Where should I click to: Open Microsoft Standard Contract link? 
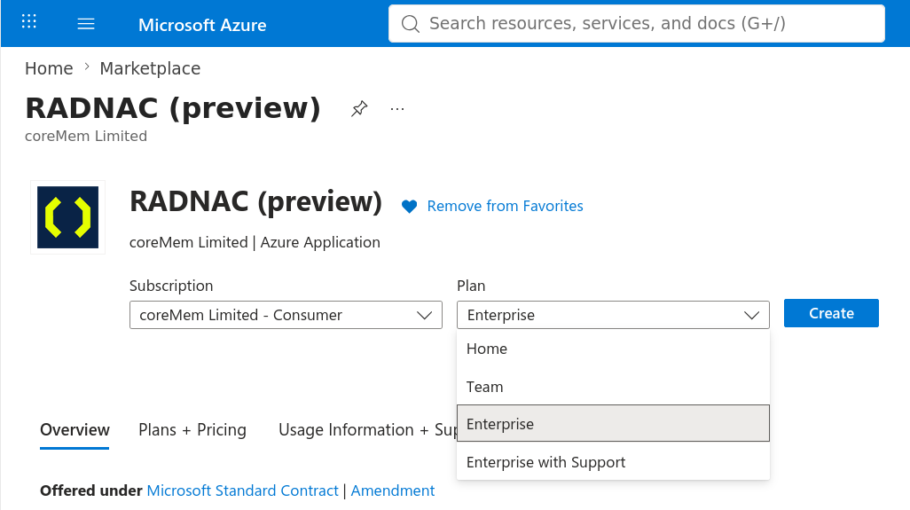click(x=243, y=490)
